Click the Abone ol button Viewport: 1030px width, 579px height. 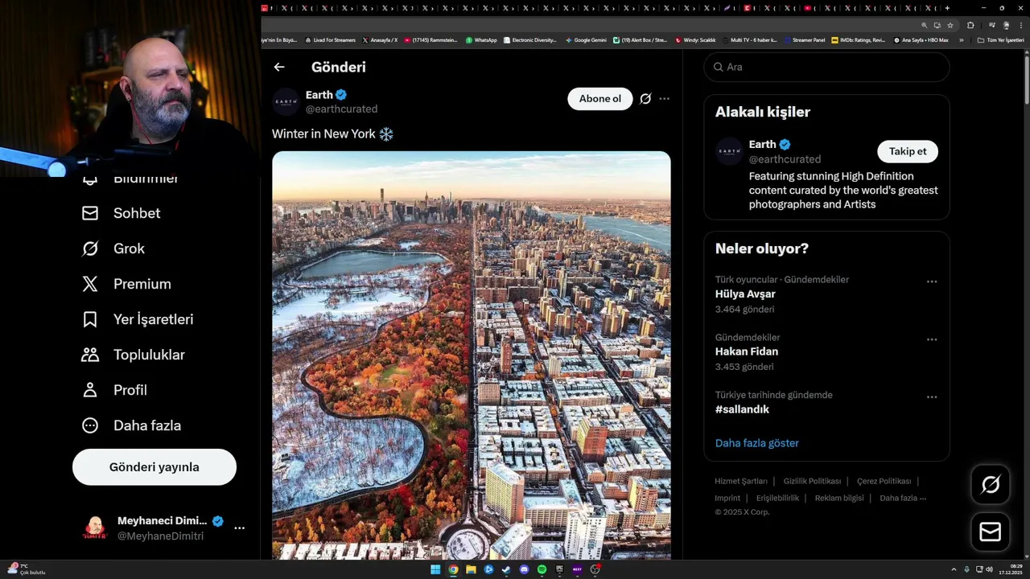(x=600, y=99)
